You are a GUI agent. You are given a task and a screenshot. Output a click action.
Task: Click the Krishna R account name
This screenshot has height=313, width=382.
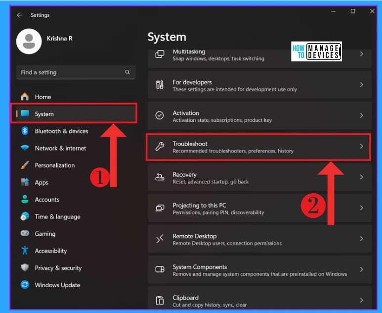click(x=60, y=39)
